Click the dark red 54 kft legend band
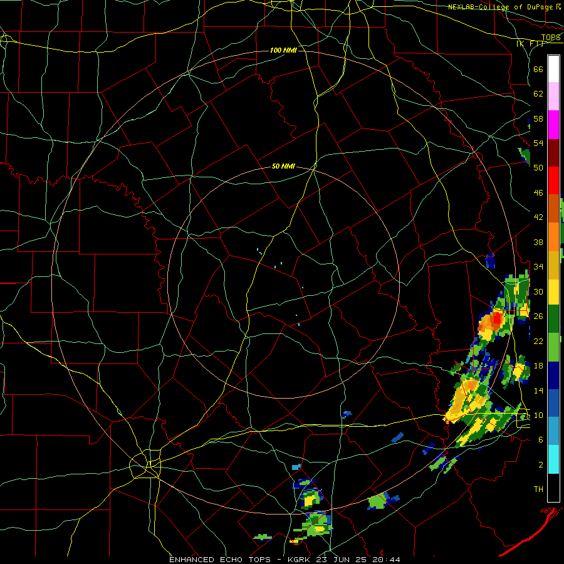The width and height of the screenshot is (564, 564). tap(553, 152)
